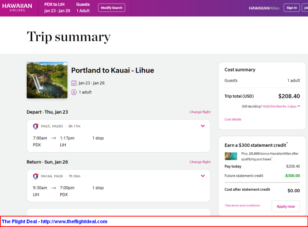This screenshot has width=308, height=227.
Task: Click Hold this fare for 2 days link
Action: click(279, 106)
